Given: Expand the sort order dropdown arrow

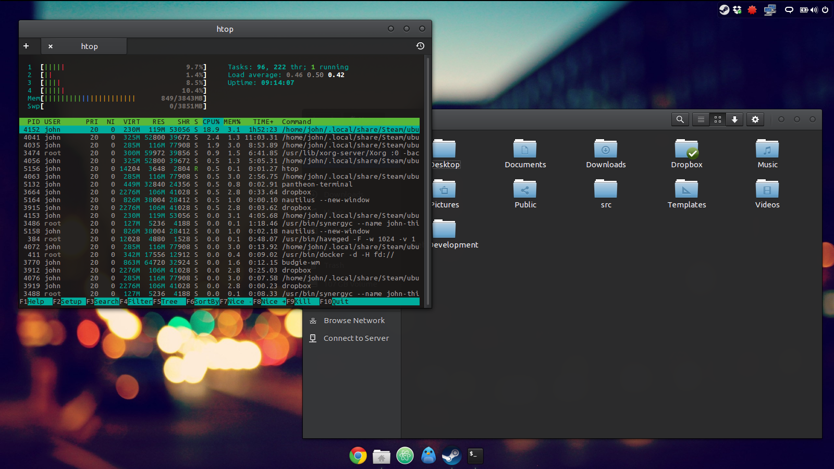Looking at the screenshot, I should [734, 119].
